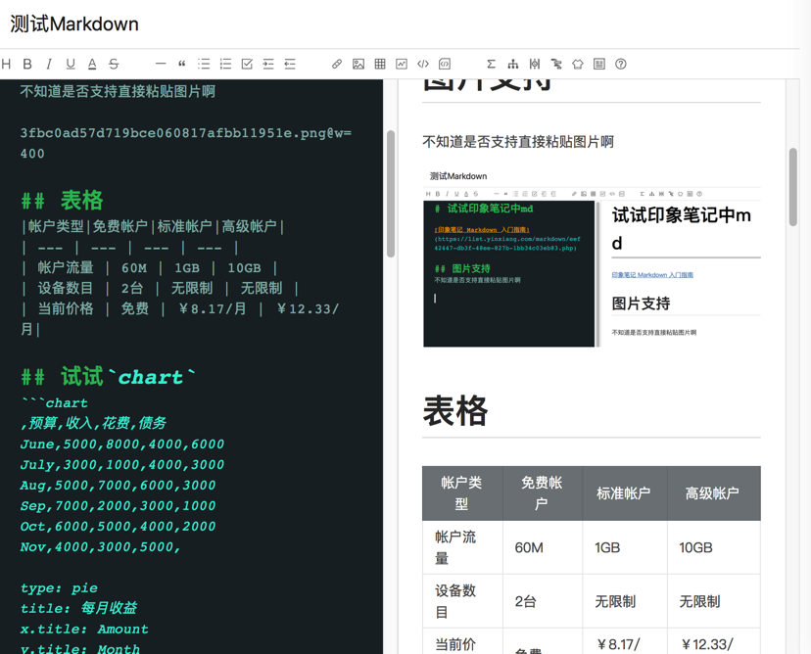
Task: Click editor line 'x.title: Amount'
Action: pos(84,630)
